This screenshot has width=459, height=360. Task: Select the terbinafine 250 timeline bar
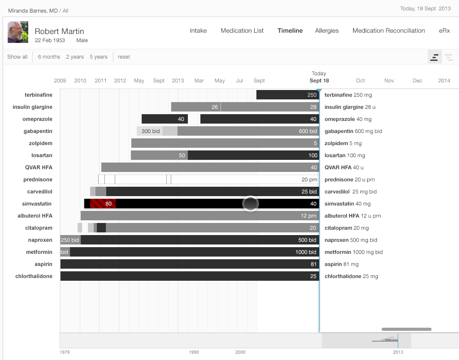pyautogui.click(x=287, y=95)
